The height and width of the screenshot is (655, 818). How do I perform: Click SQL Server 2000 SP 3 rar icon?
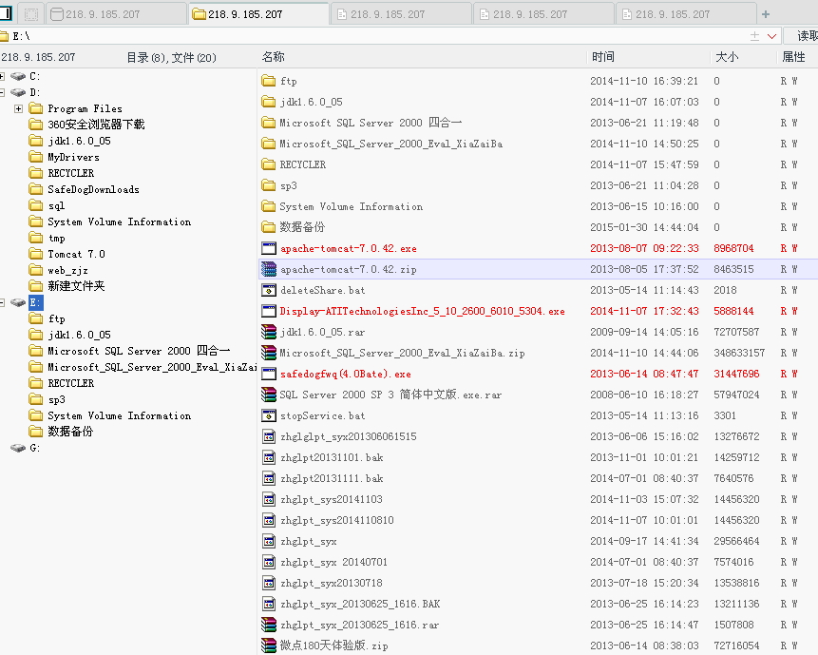point(269,395)
